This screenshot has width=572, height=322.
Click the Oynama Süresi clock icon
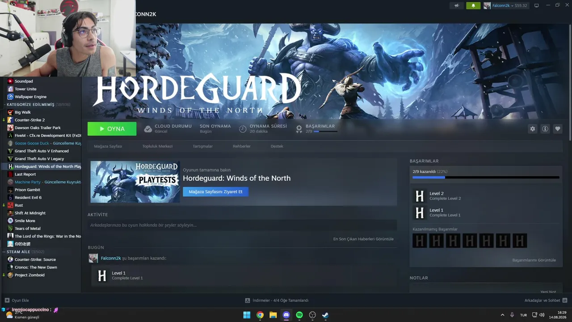[243, 129]
